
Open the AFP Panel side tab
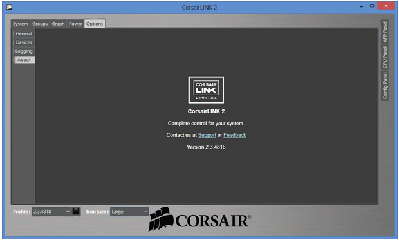tap(385, 32)
